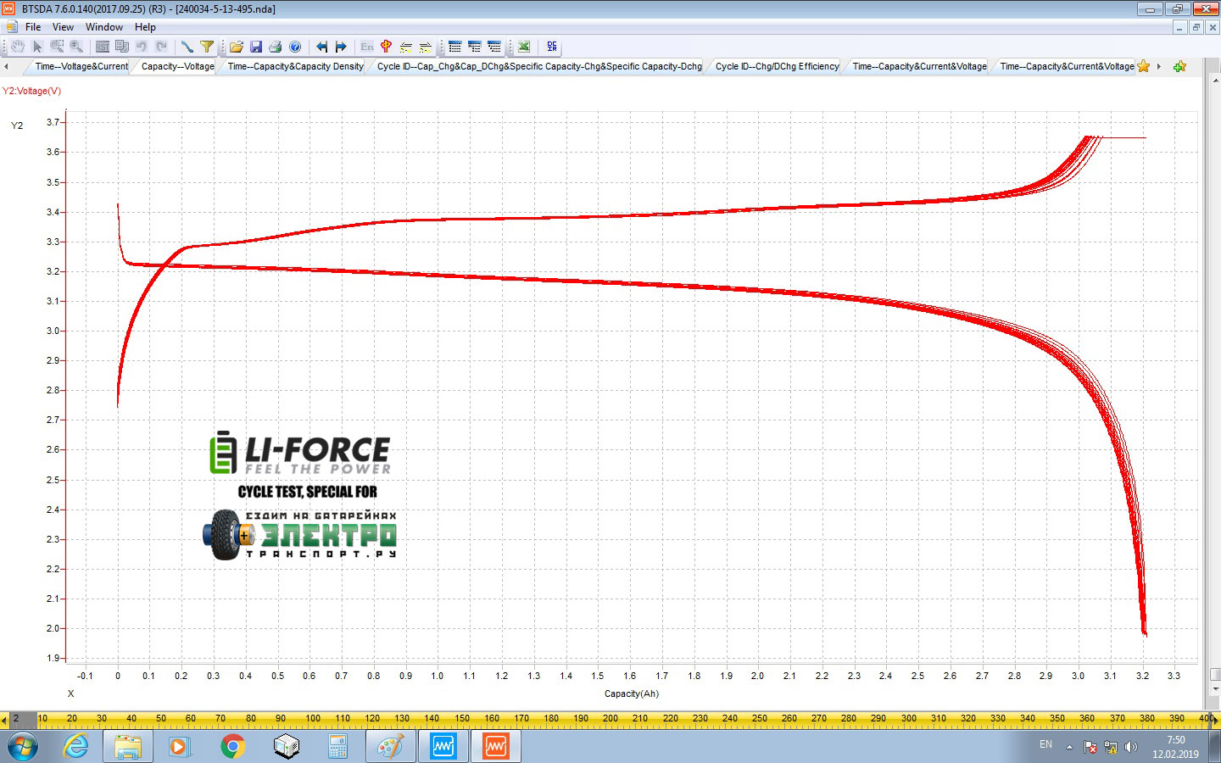The image size is (1221, 763).
Task: Select the arrow pointer tool
Action: tap(37, 47)
